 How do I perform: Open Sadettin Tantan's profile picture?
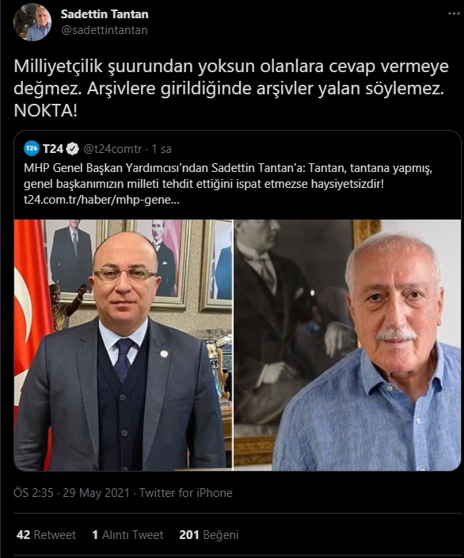(x=32, y=22)
